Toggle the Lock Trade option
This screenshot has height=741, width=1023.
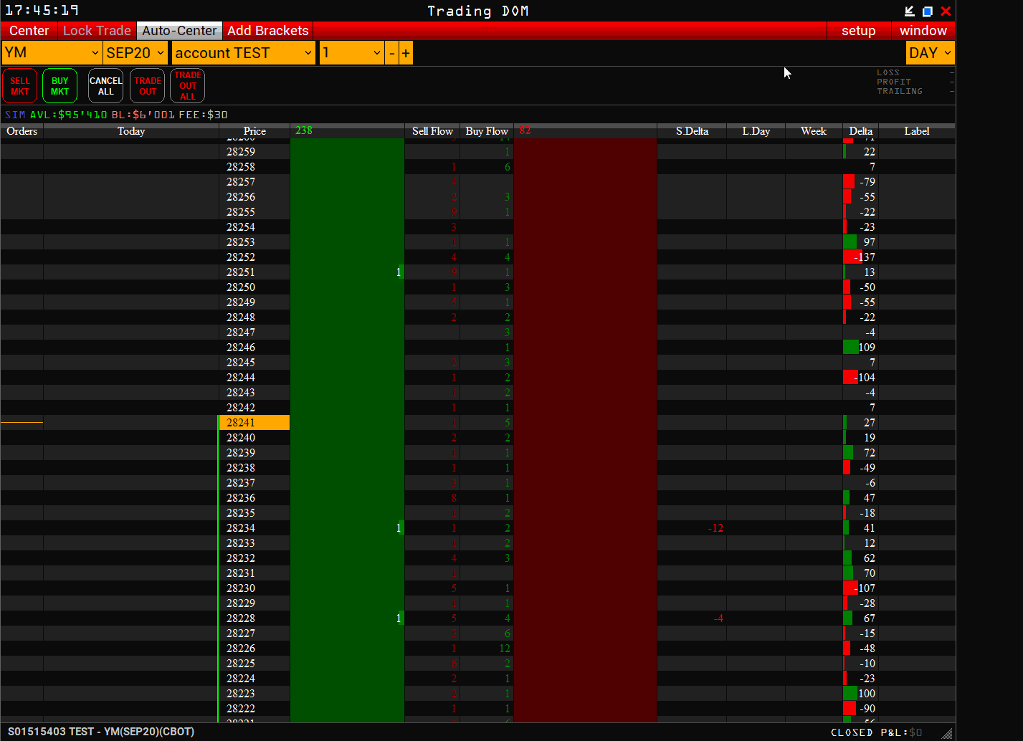point(97,31)
